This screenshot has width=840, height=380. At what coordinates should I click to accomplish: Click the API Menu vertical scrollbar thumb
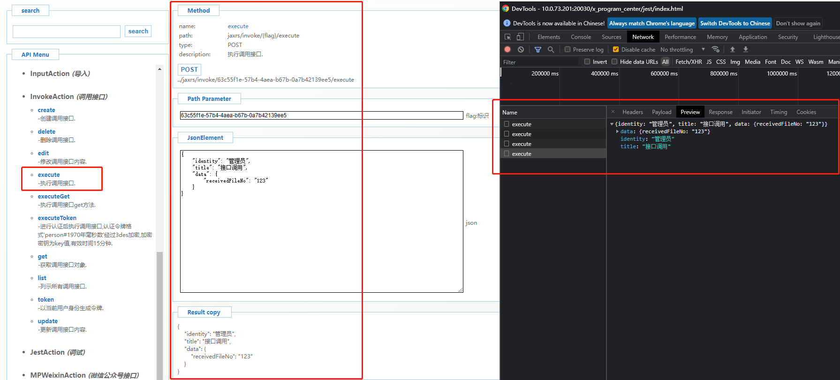pos(159,316)
